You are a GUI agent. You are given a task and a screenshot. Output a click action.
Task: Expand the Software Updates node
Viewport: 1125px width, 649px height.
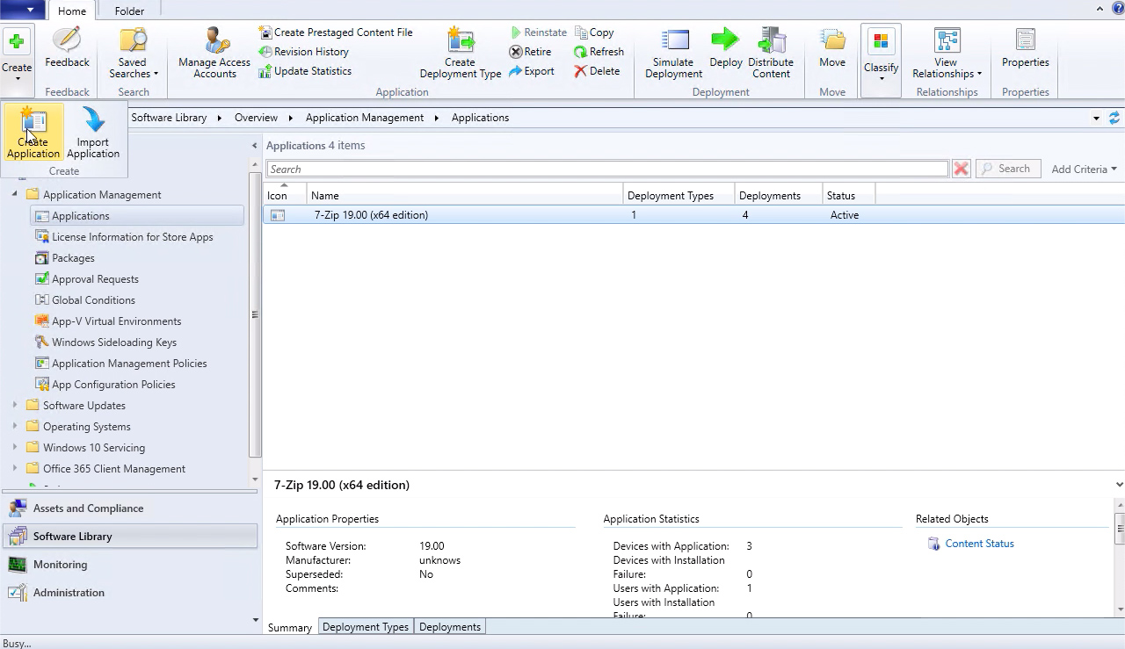15,405
